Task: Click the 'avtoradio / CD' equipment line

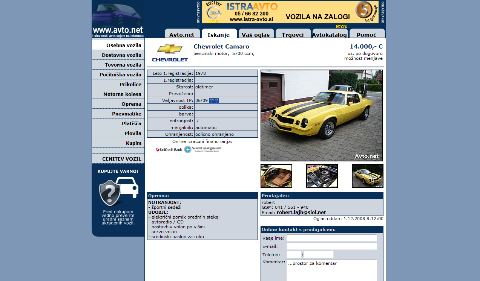Action: point(166,222)
